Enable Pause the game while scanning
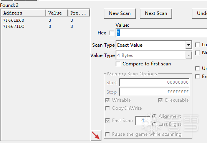This screenshot has width=207, height=143. coord(108,134)
